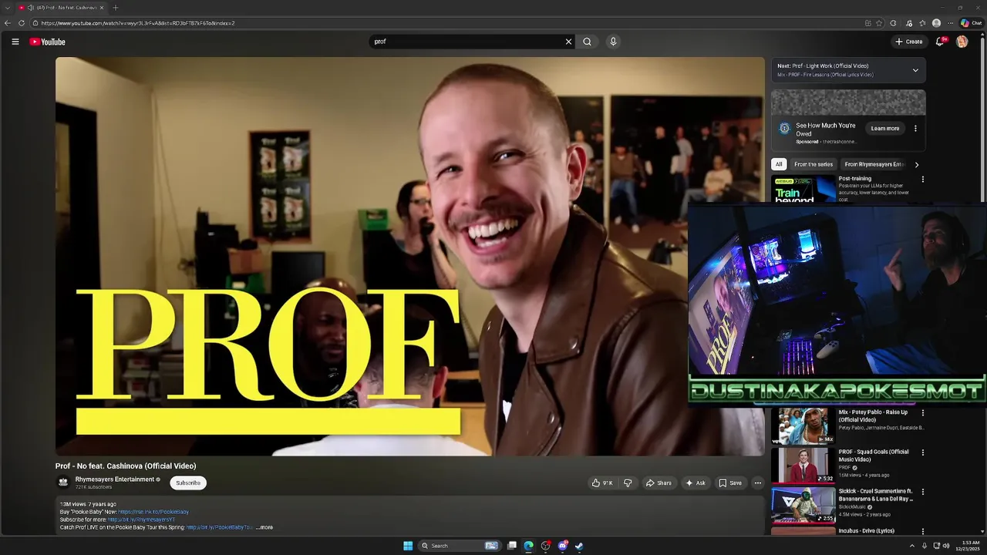Open the Rhymesayers channel avatar

click(63, 483)
